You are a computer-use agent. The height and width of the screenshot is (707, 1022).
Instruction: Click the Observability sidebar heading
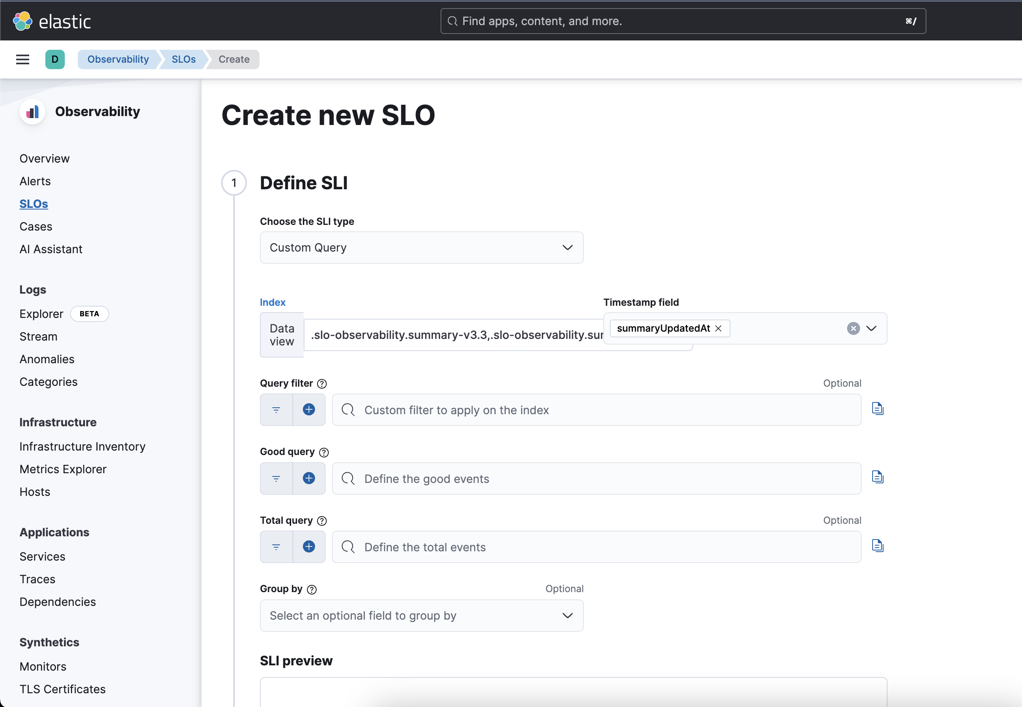pos(98,112)
